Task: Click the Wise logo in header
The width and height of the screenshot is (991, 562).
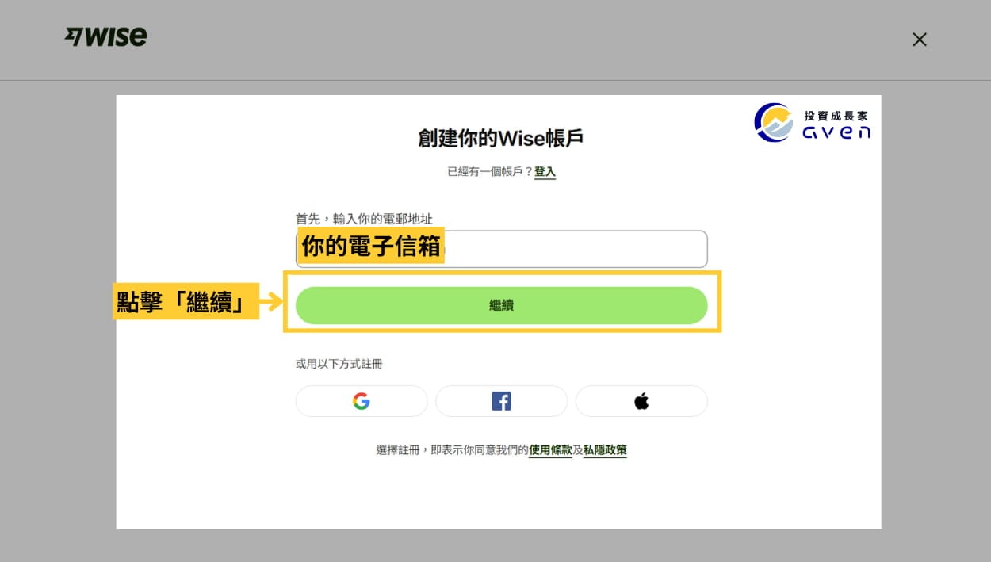Action: (105, 37)
